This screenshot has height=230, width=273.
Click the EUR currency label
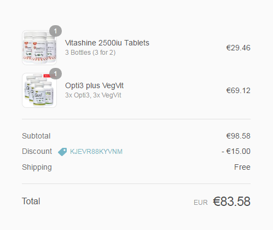[201, 203]
